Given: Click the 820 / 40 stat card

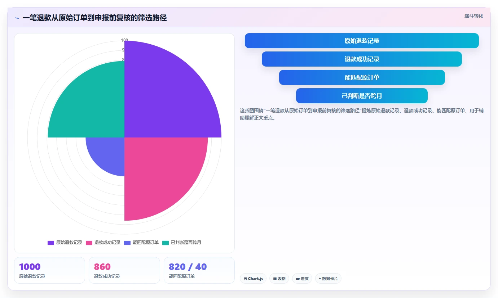Looking at the screenshot, I should click(199, 270).
